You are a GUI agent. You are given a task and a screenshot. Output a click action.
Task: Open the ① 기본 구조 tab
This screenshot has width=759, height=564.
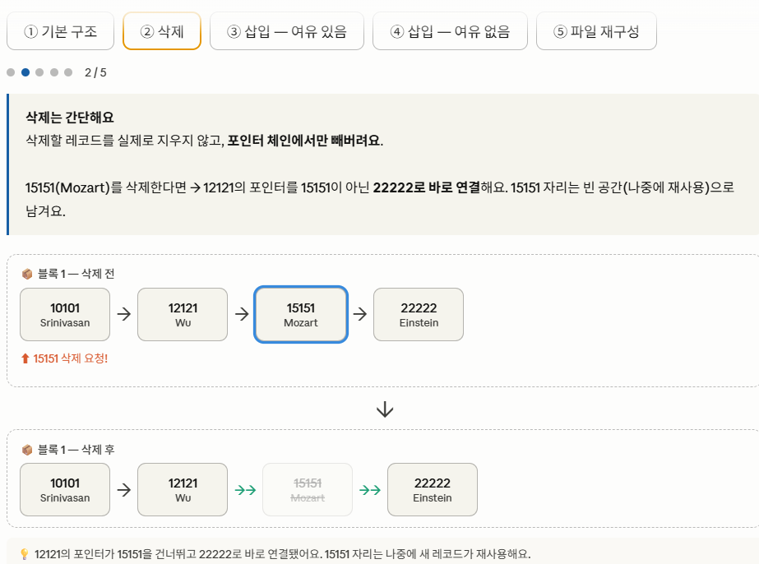[61, 31]
